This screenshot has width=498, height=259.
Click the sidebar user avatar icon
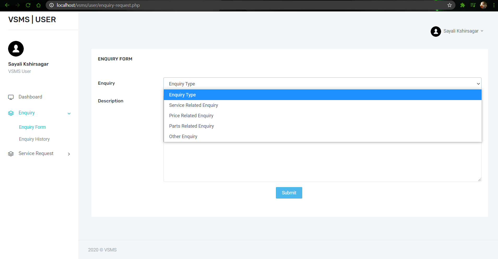pyautogui.click(x=16, y=49)
